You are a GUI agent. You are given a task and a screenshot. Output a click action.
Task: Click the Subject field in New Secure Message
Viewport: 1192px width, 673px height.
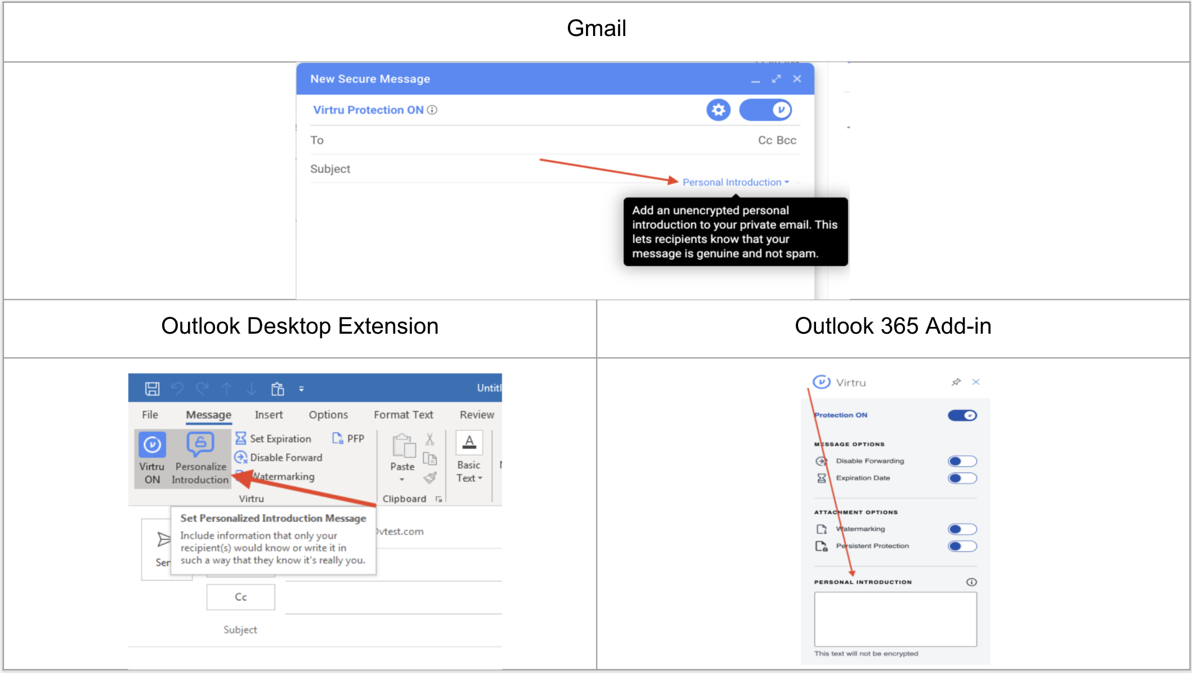click(554, 169)
